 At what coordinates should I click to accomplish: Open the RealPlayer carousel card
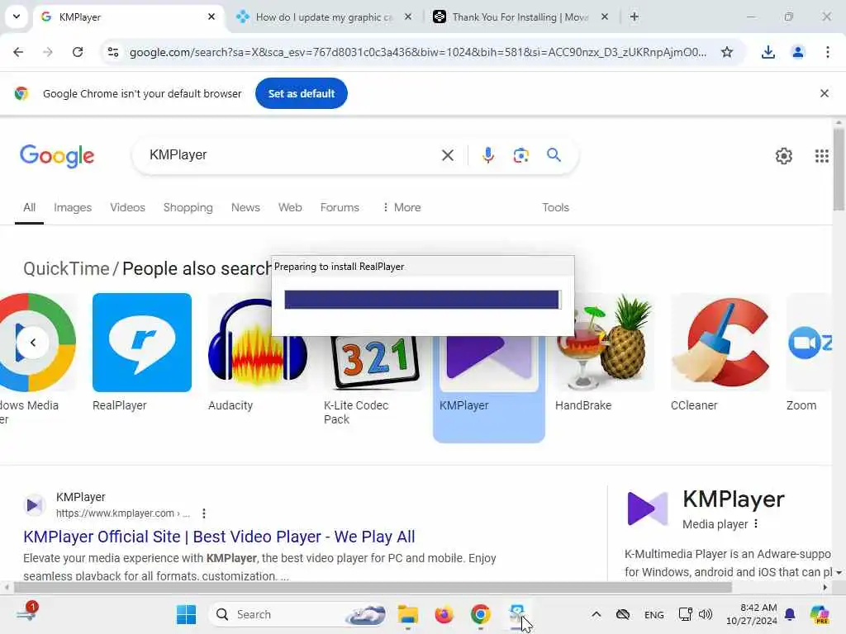tap(142, 353)
